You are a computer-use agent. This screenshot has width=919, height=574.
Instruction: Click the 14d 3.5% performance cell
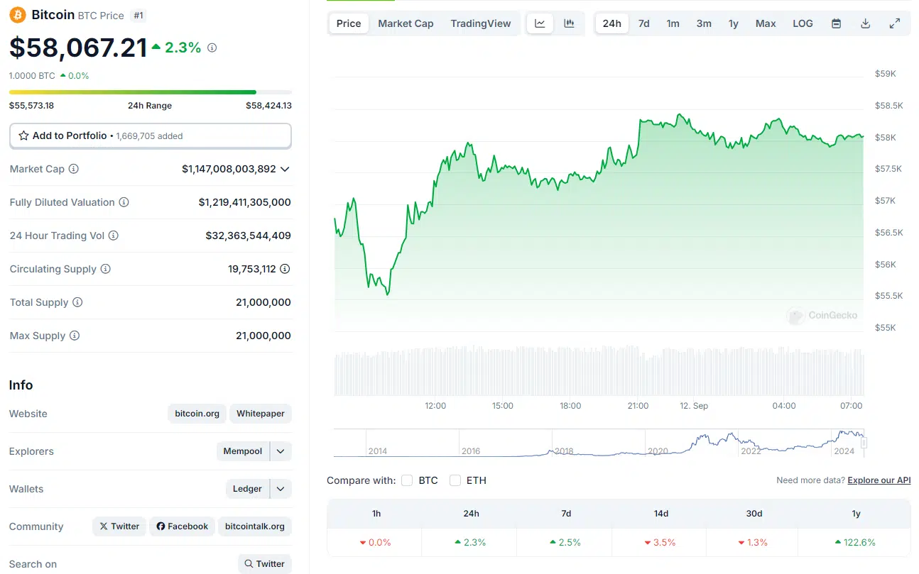click(x=660, y=542)
